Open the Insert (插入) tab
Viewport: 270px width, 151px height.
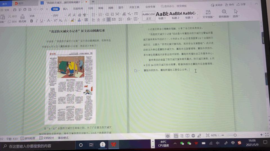(66, 9)
